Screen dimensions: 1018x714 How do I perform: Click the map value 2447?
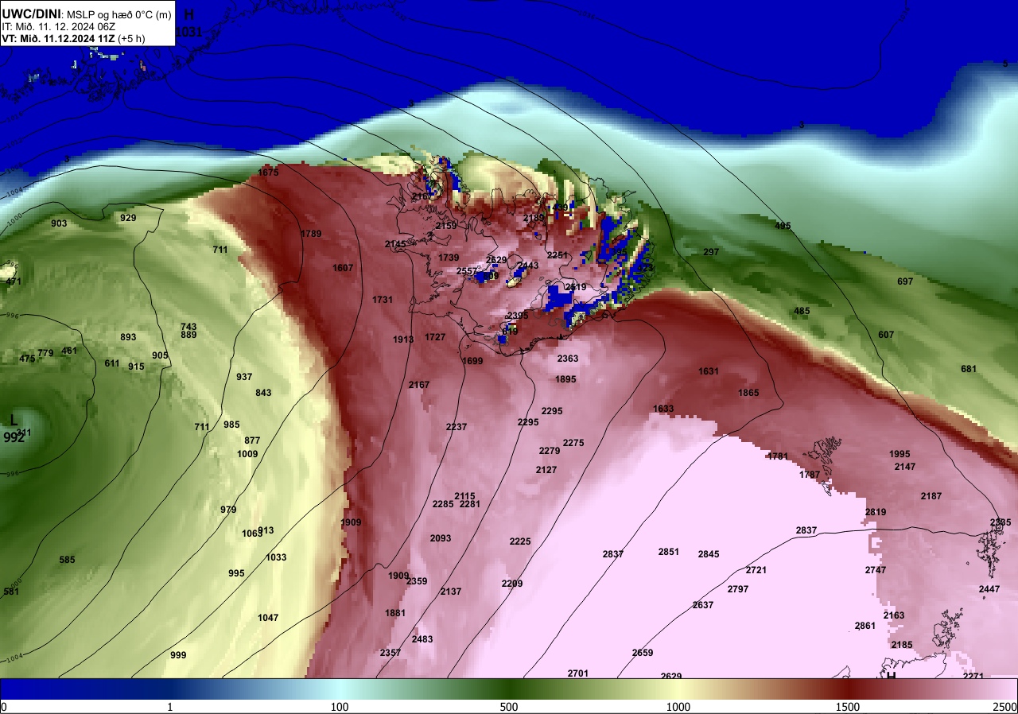pyautogui.click(x=989, y=589)
